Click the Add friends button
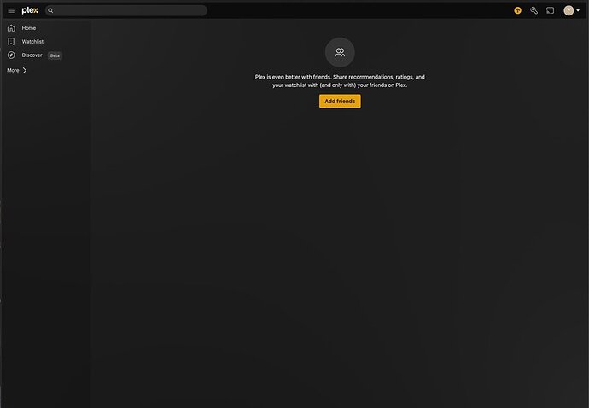589x408 pixels. (x=340, y=101)
